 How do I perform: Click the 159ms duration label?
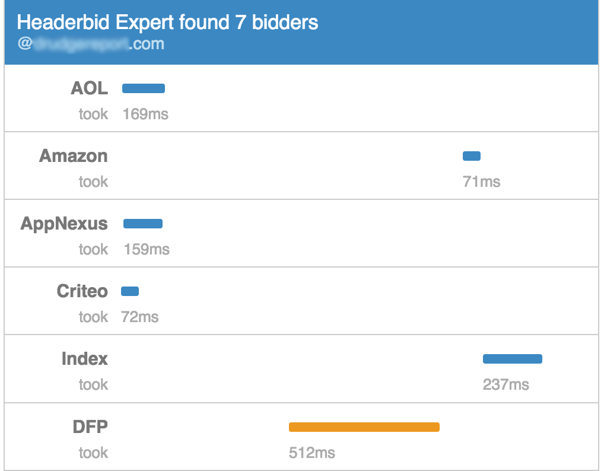click(x=147, y=249)
